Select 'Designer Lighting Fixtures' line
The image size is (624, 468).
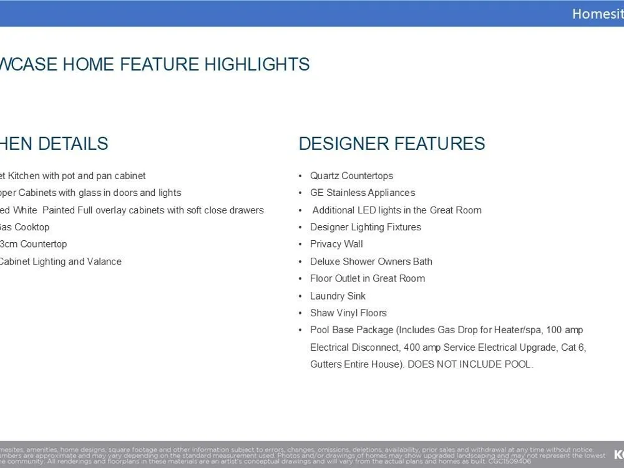(x=365, y=227)
